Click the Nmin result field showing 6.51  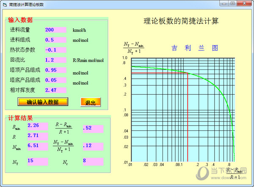38,147
